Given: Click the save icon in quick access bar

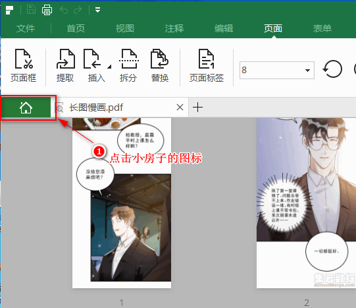Looking at the screenshot, I should click(31, 10).
